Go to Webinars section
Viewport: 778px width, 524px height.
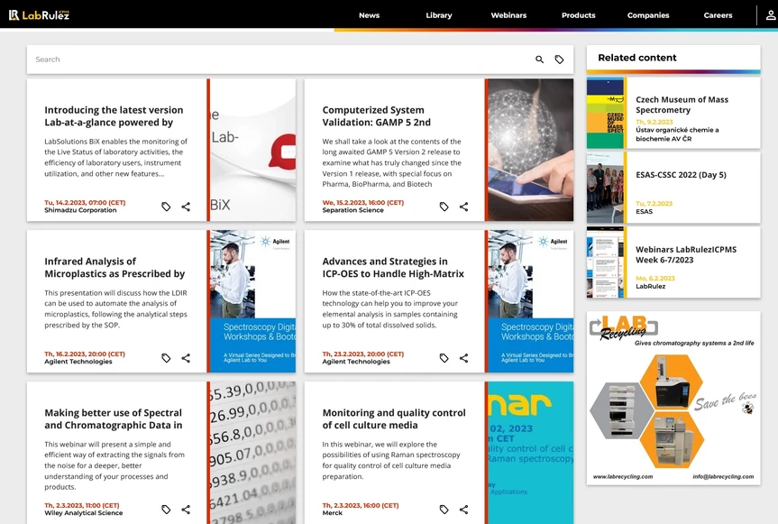point(508,15)
